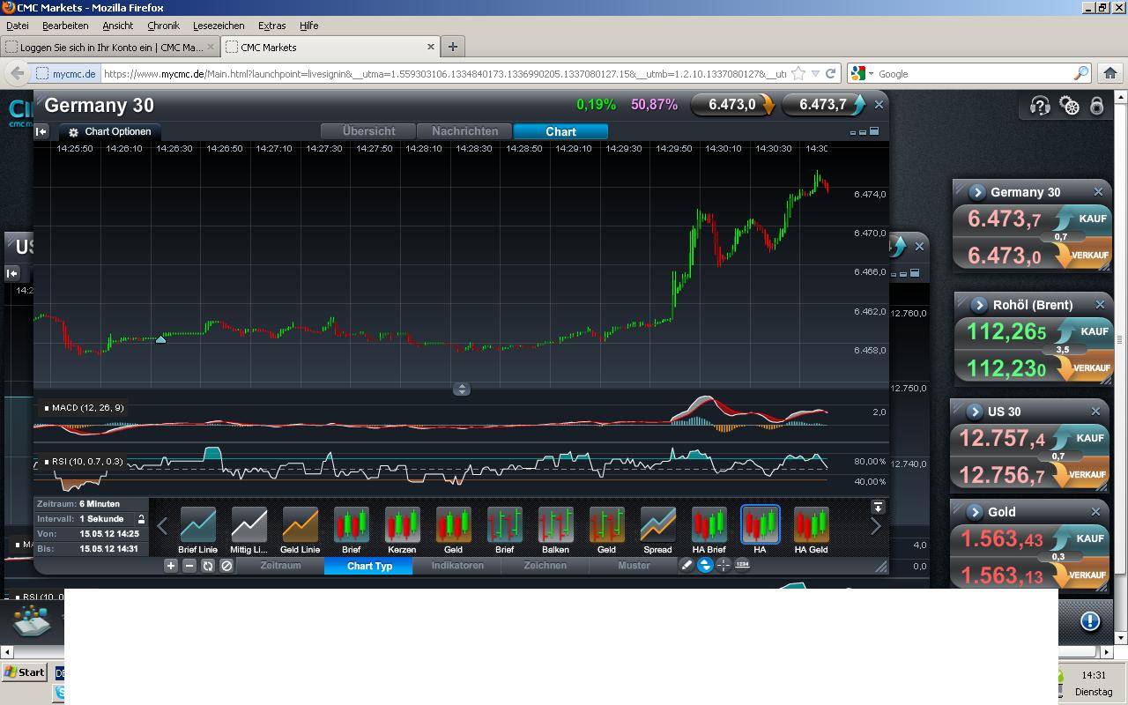Open the Chart Optionen menu
Viewport: 1128px width, 705px height.
(109, 131)
